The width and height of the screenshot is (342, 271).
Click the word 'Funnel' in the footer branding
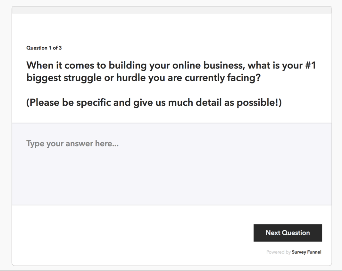tap(314, 252)
